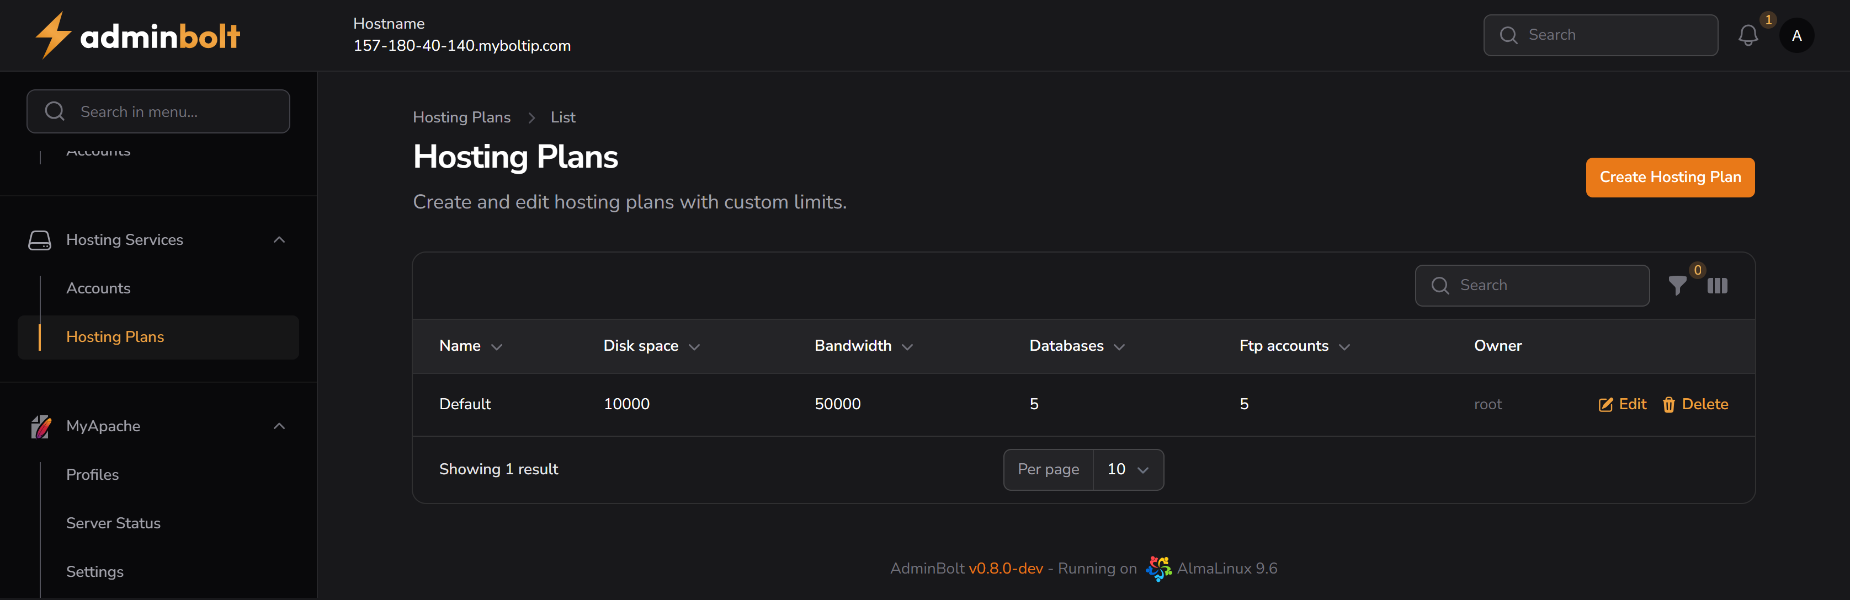Viewport: 1850px width, 600px height.
Task: Click the Hosting Services drive icon
Action: coord(40,240)
